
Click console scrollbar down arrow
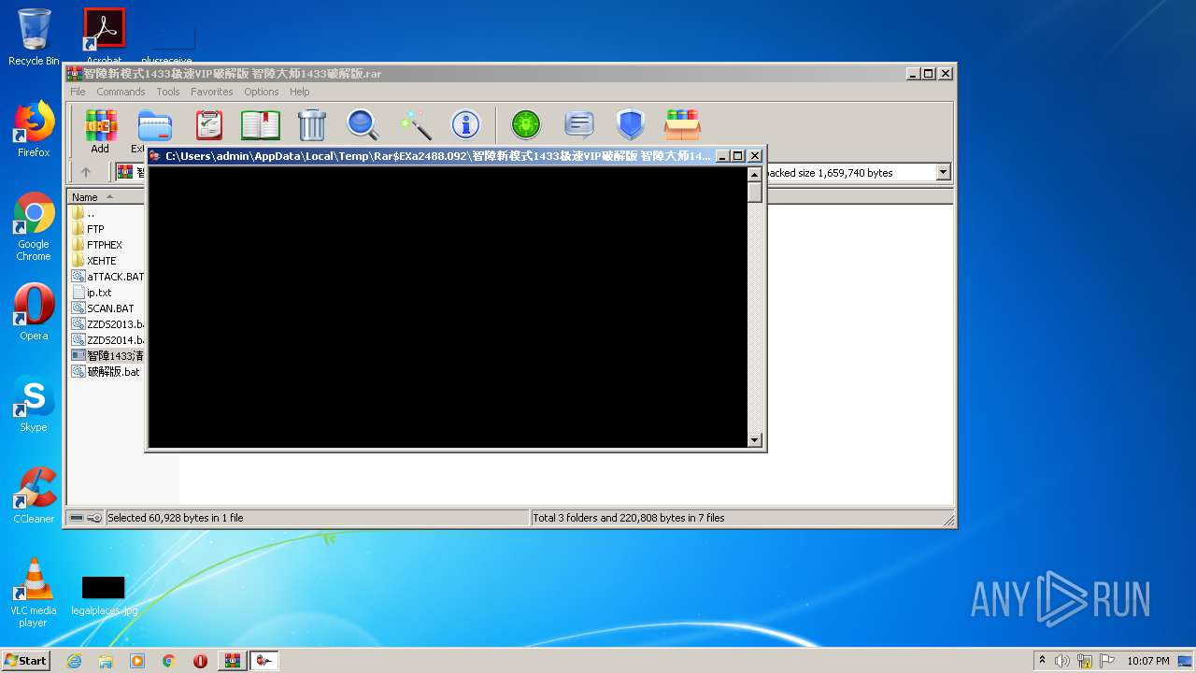click(755, 440)
